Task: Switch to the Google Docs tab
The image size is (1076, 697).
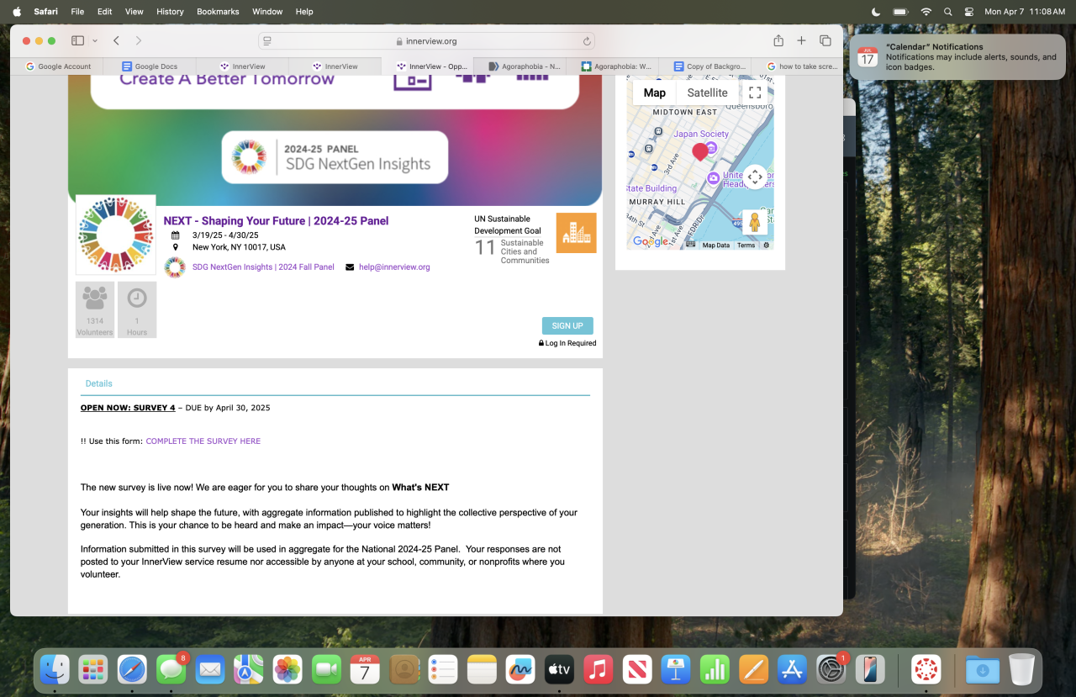Action: click(x=150, y=66)
